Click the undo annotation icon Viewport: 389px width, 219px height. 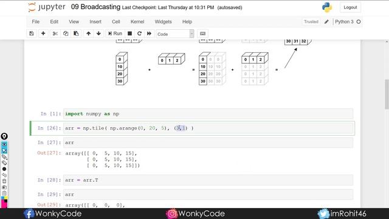4,175
